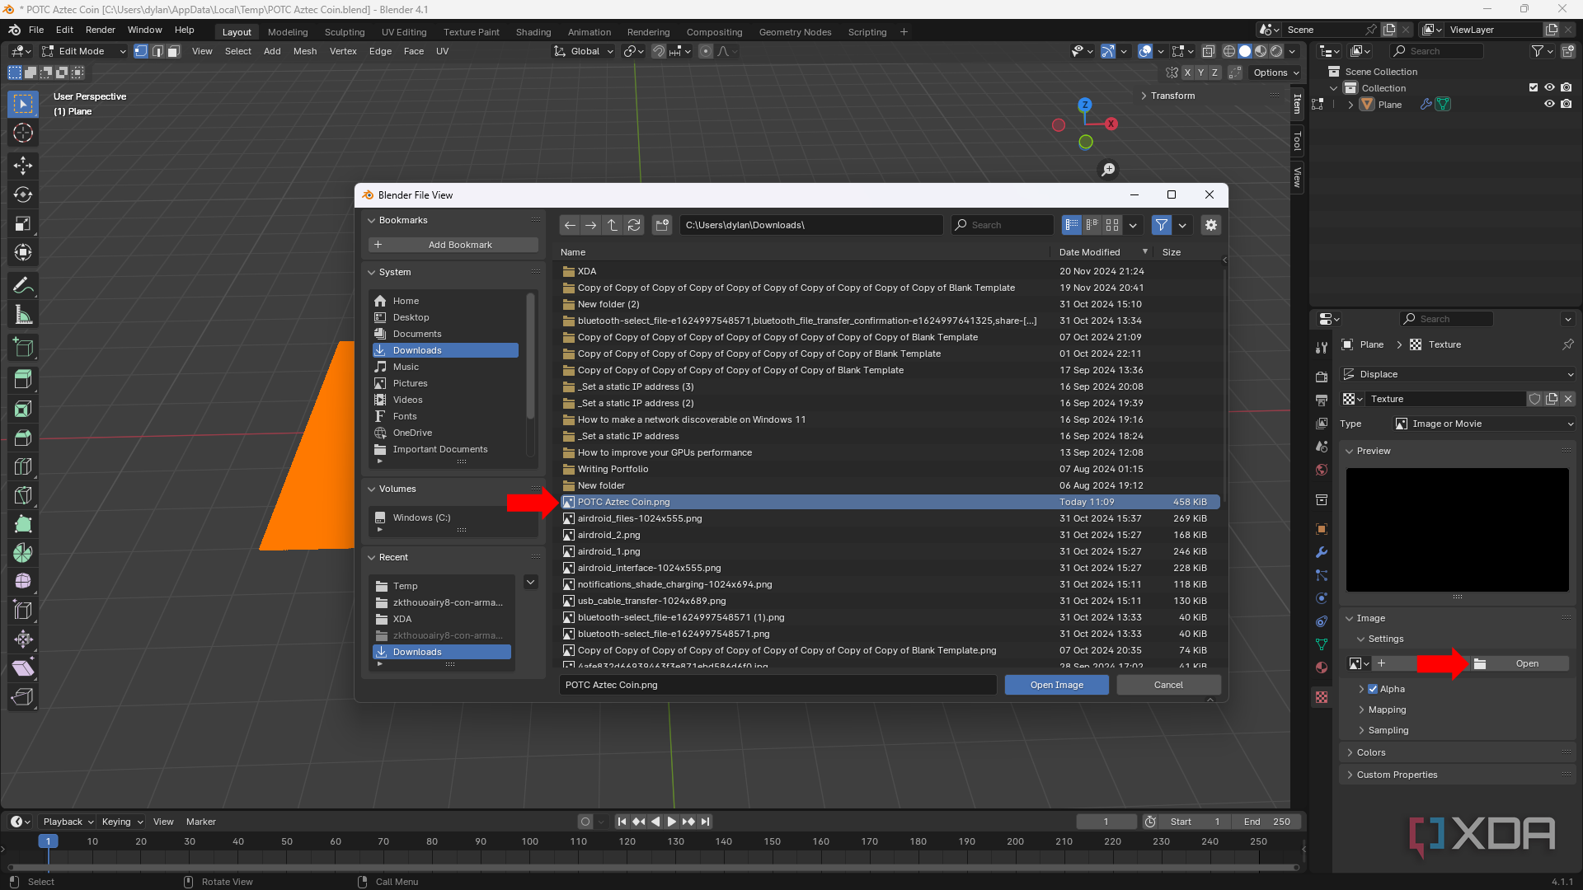The height and width of the screenshot is (890, 1583).
Task: Hide the Plane object in the outliner
Action: [x=1550, y=104]
